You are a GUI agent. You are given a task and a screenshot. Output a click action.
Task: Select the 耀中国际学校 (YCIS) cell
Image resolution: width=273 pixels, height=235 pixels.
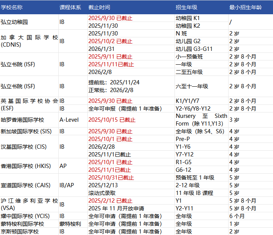pyautogui.click(x=29, y=216)
